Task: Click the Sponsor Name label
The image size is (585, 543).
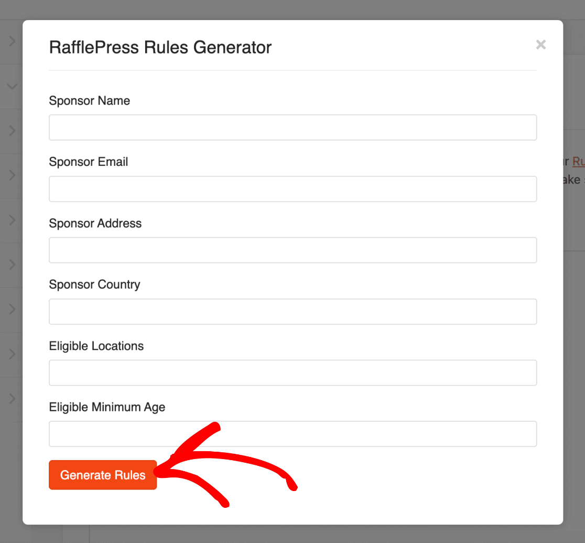Action: 89,101
